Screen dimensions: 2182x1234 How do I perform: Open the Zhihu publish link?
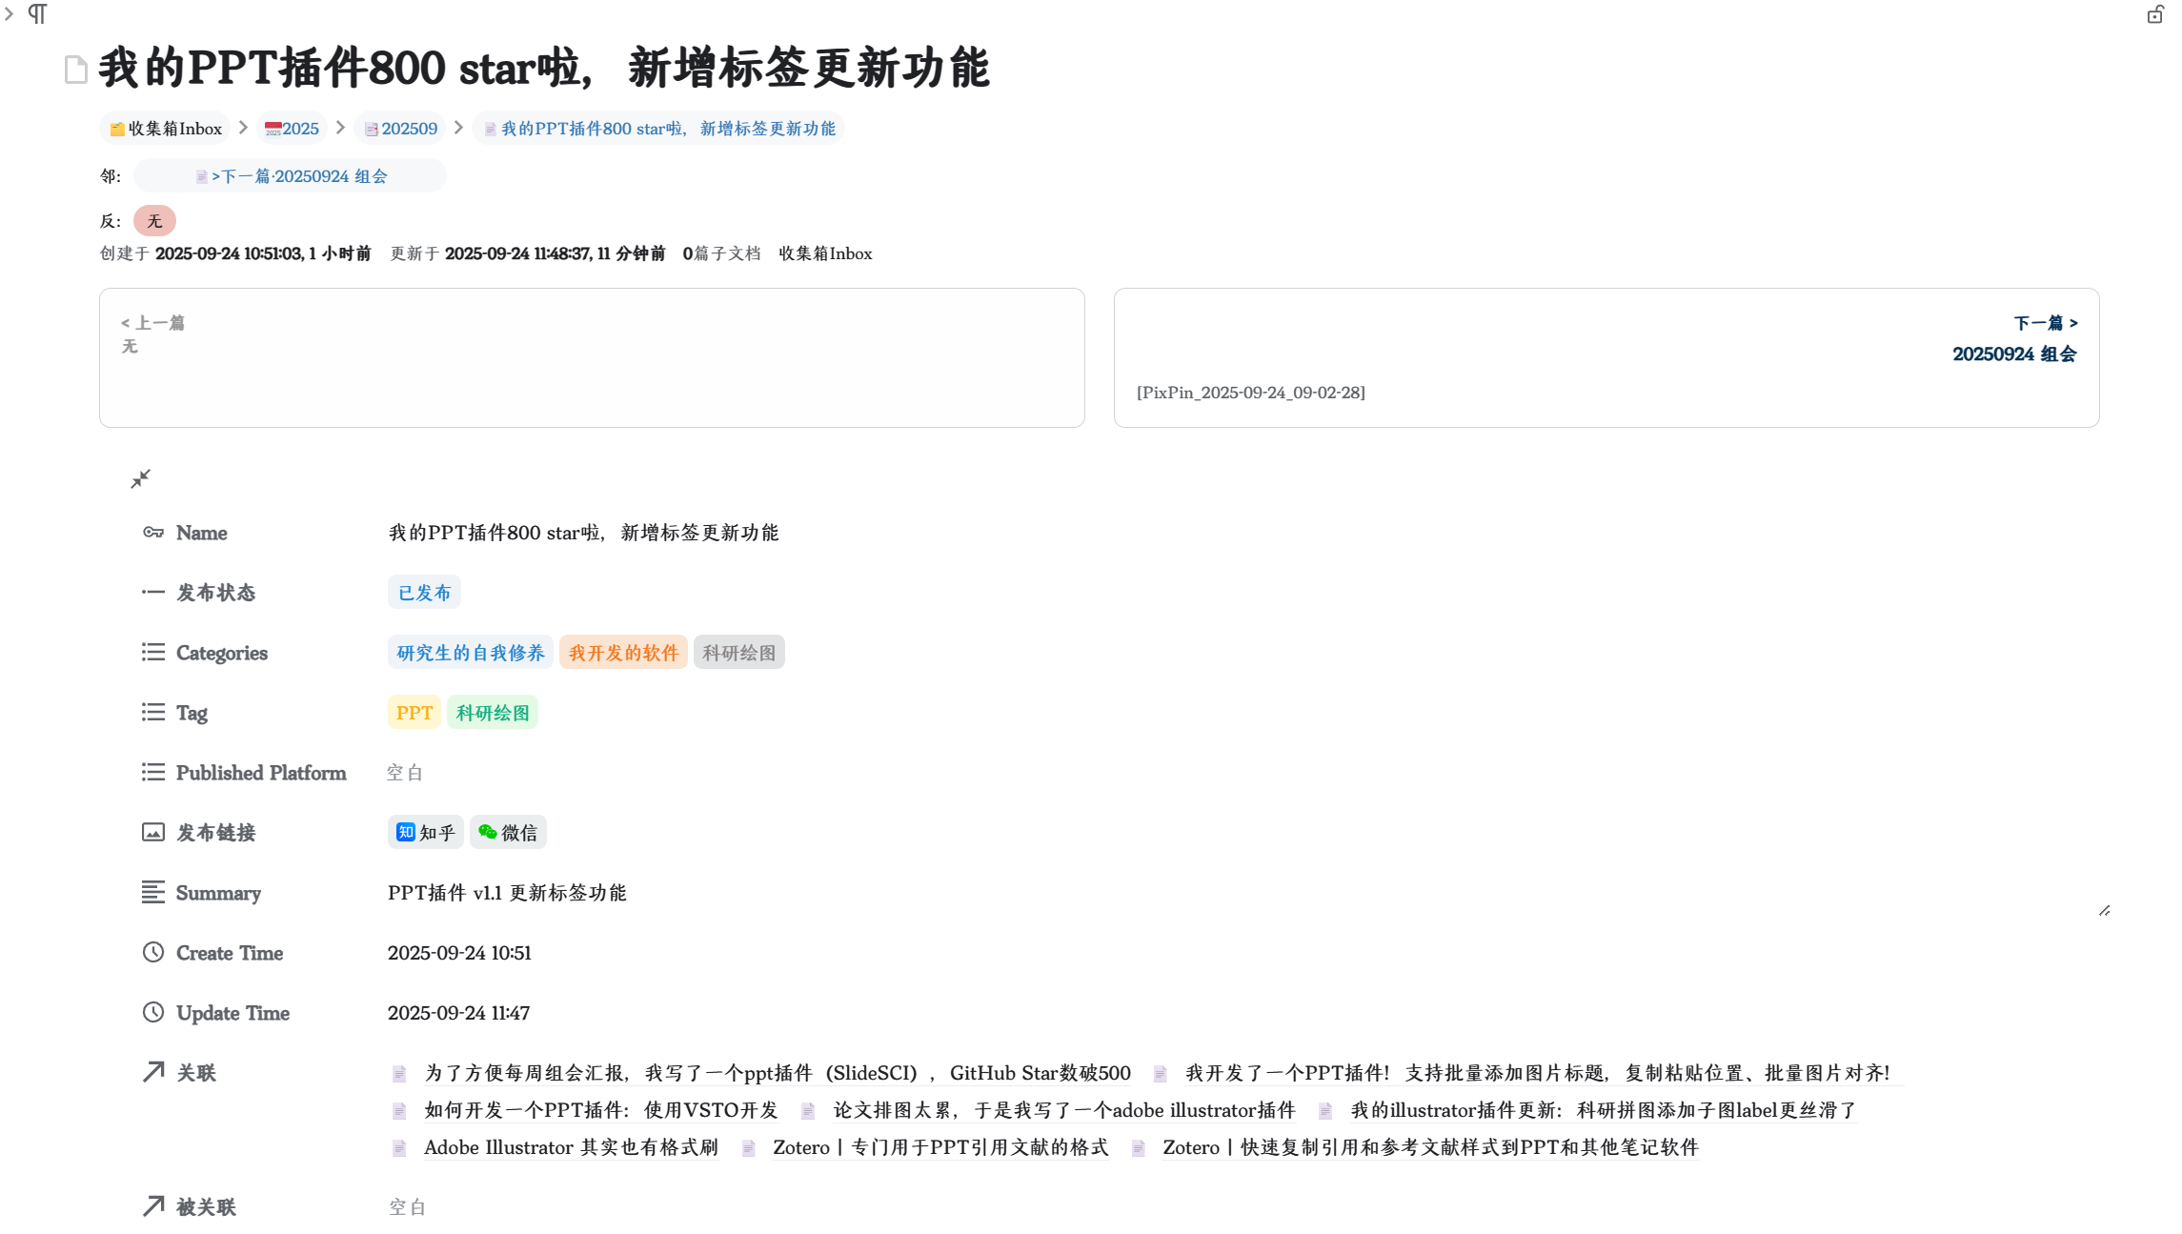tap(425, 832)
